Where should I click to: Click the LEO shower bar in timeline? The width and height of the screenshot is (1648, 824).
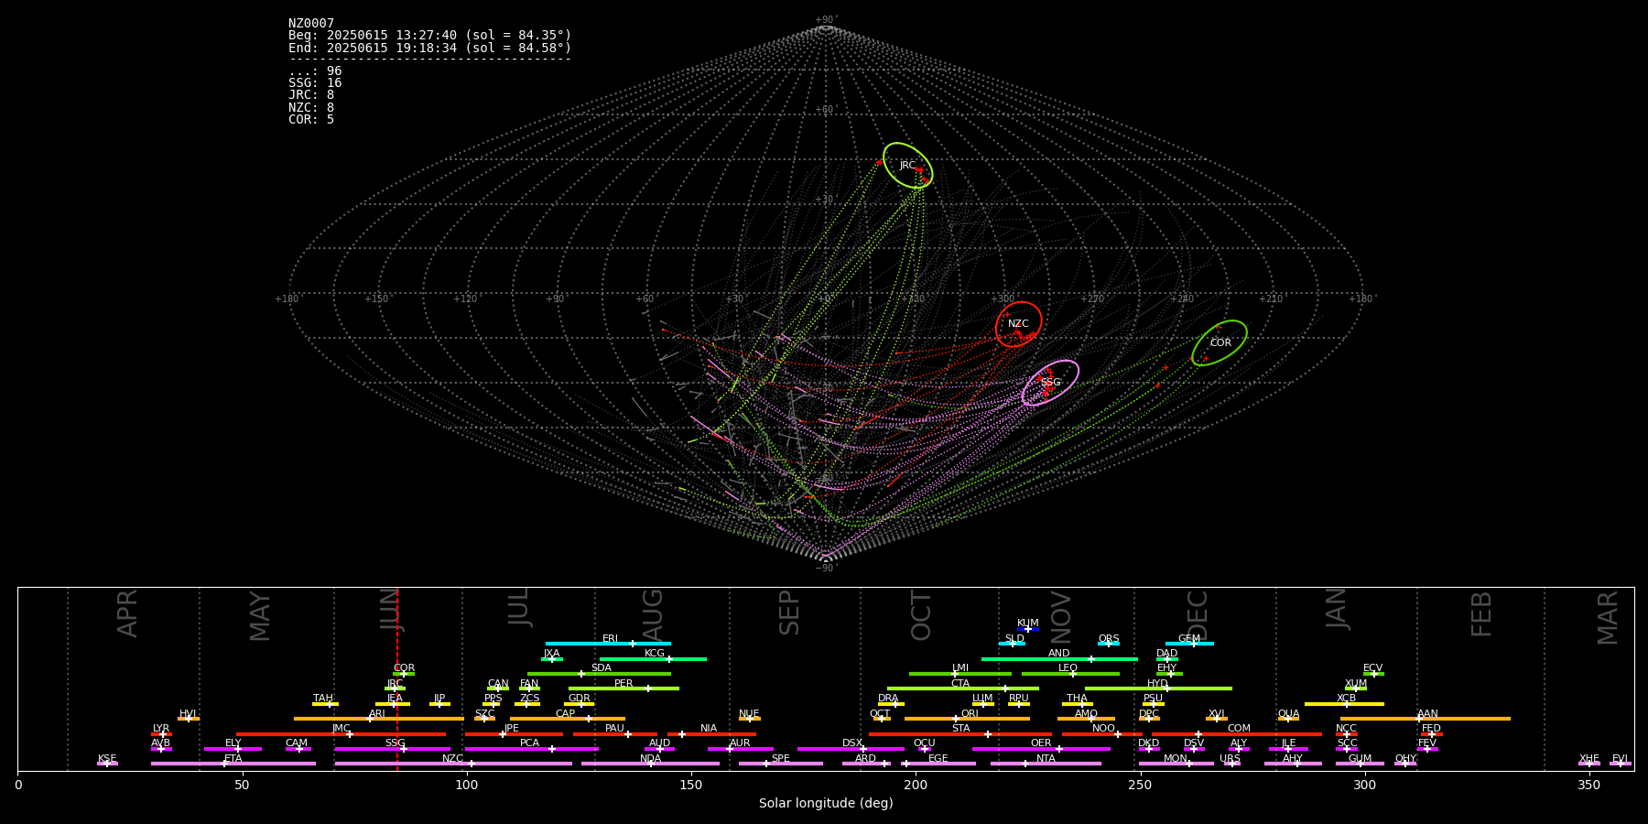pos(1070,674)
